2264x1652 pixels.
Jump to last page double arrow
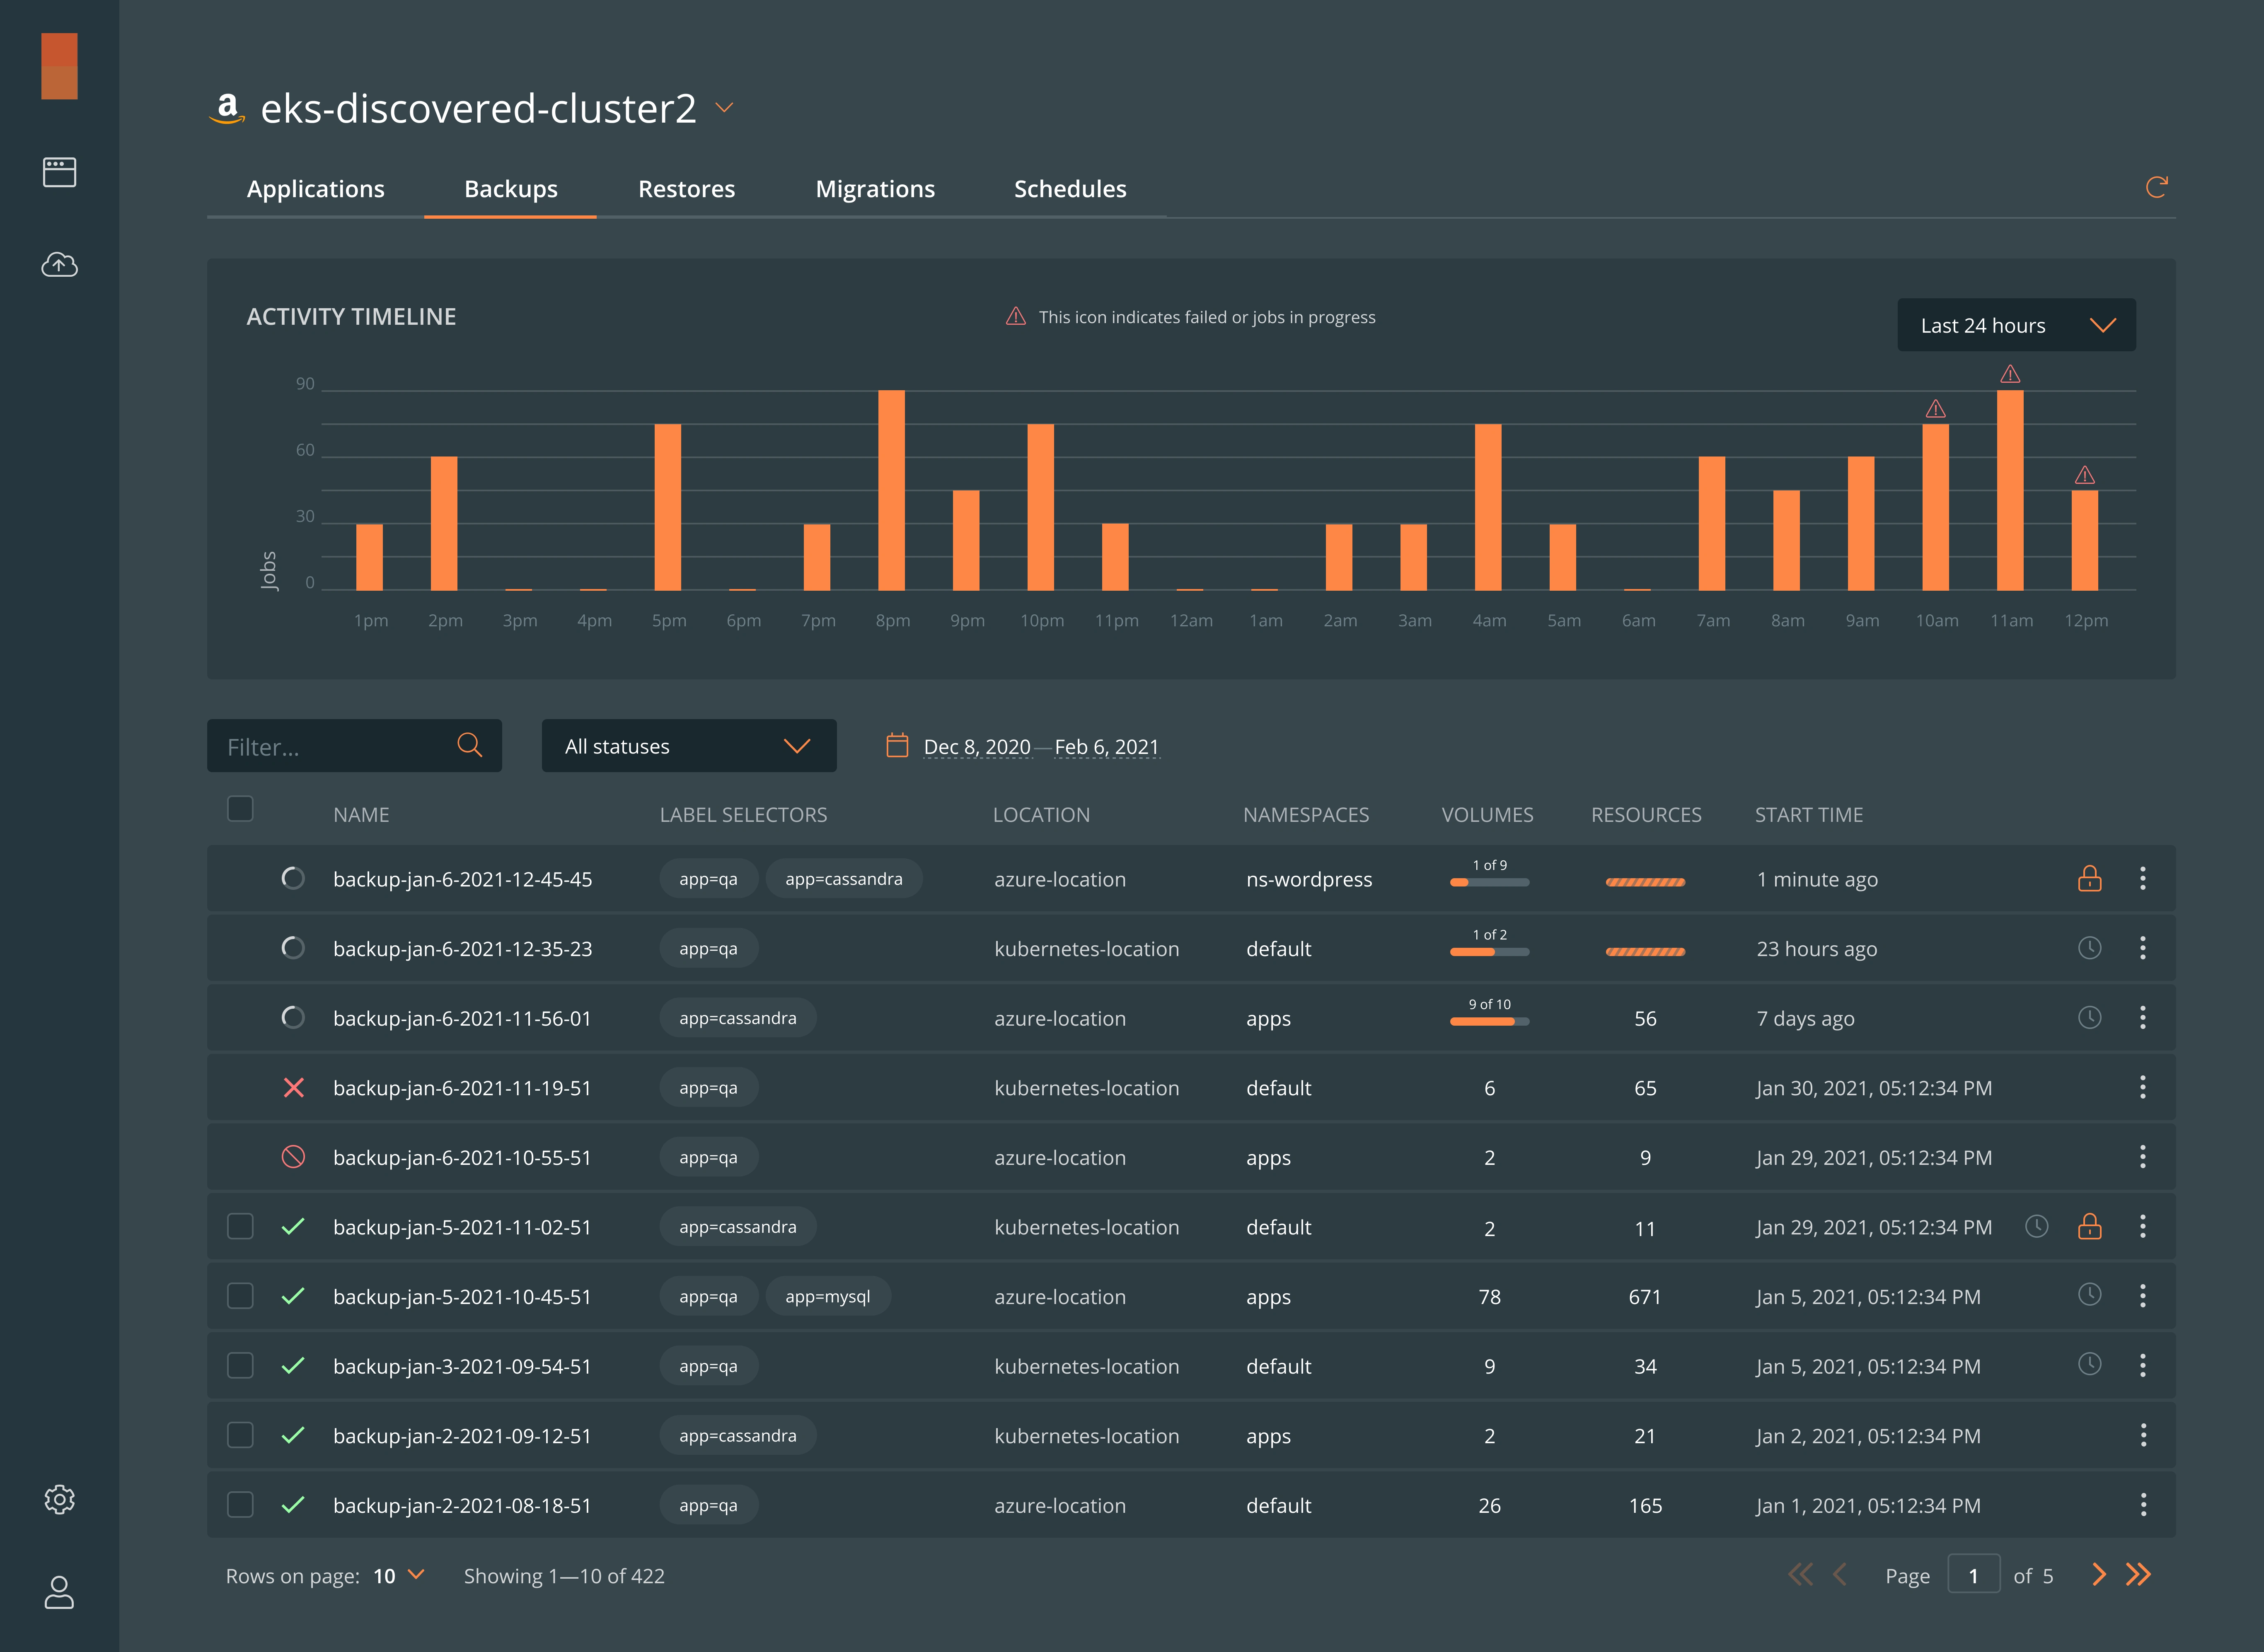pyautogui.click(x=2138, y=1575)
